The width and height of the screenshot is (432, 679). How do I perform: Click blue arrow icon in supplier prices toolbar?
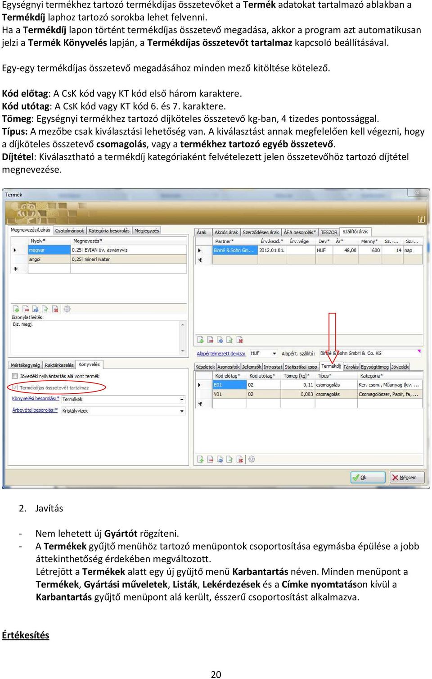pyautogui.click(x=220, y=340)
